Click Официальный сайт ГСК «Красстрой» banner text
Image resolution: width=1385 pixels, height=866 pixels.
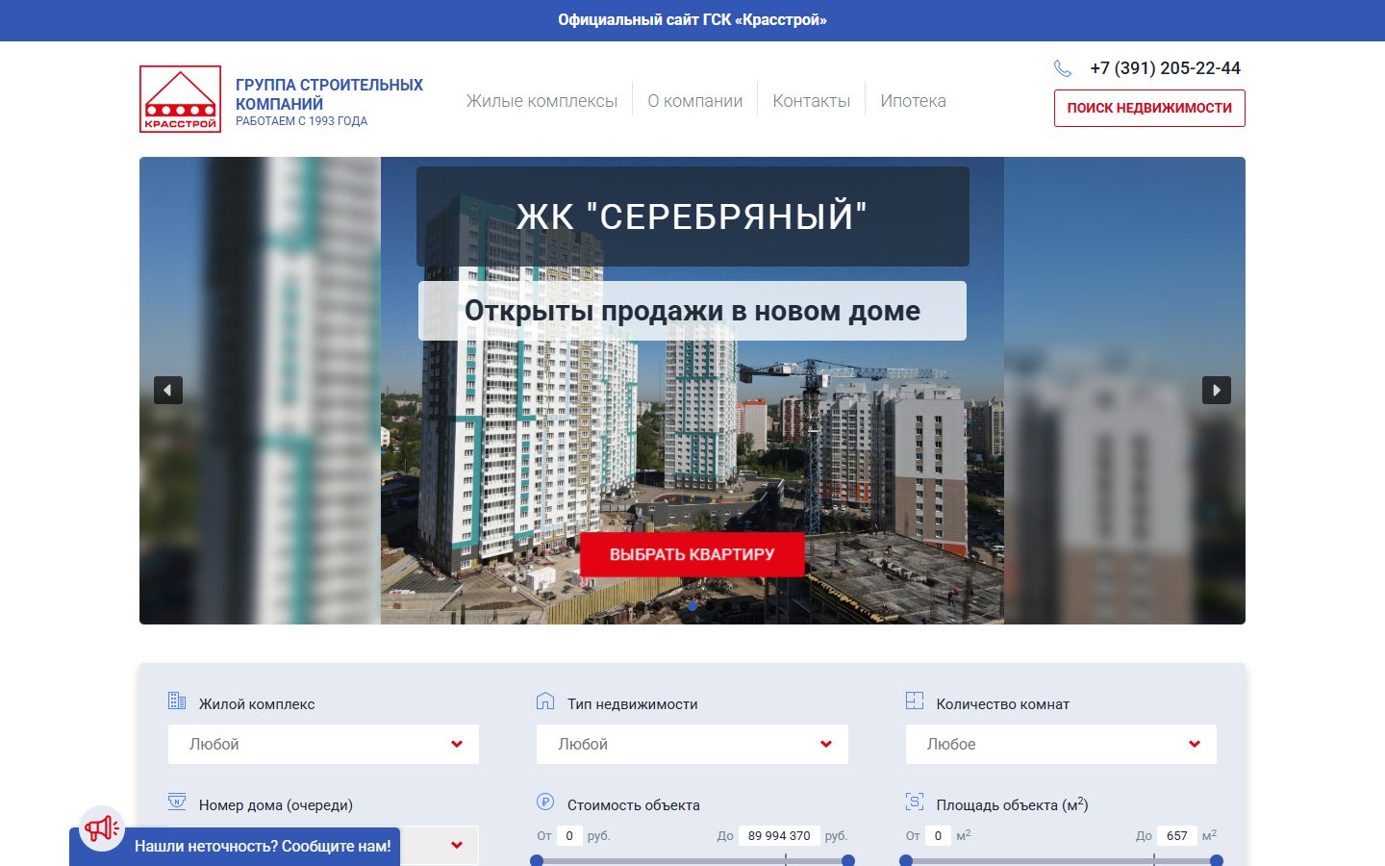tap(692, 20)
